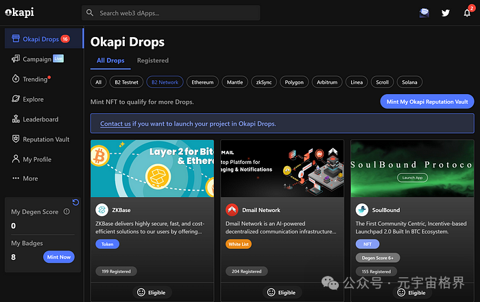Click the Contact us link

click(x=115, y=124)
